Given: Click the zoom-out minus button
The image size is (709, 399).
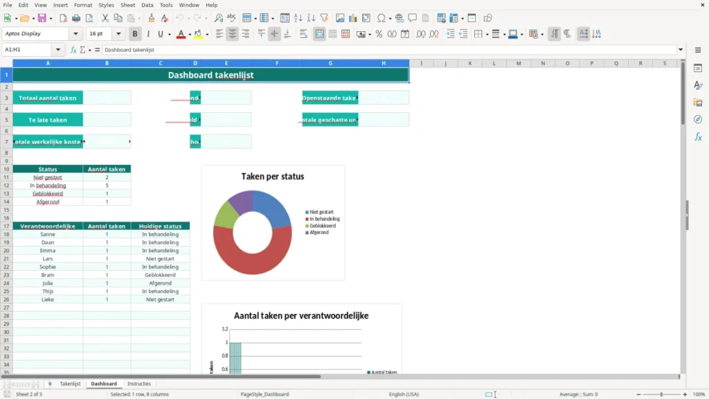Looking at the screenshot, I should (638, 394).
